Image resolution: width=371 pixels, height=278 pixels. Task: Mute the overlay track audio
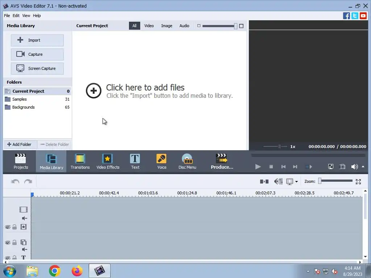point(24,249)
